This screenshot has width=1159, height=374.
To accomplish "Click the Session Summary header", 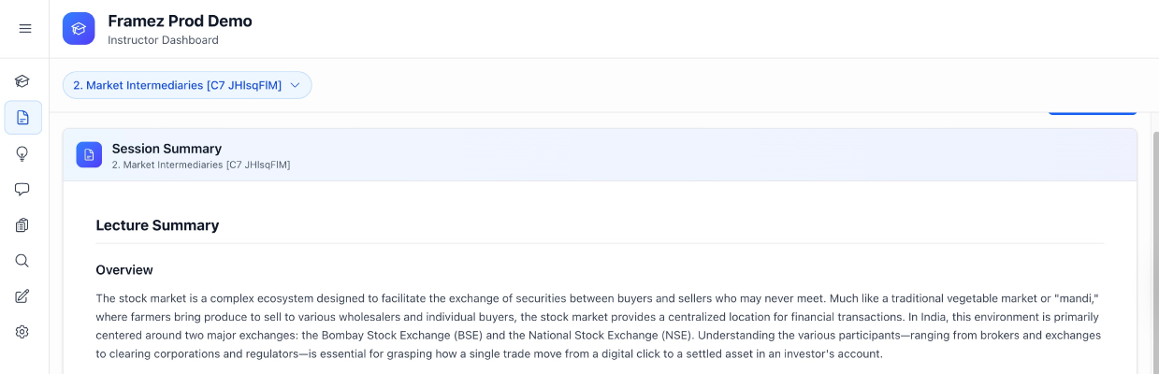I will [x=167, y=149].
